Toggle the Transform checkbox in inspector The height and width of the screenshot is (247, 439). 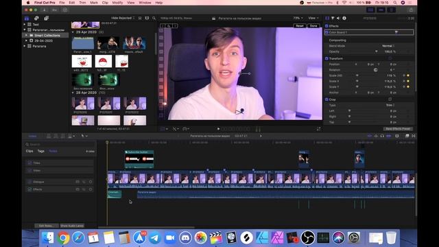[327, 58]
